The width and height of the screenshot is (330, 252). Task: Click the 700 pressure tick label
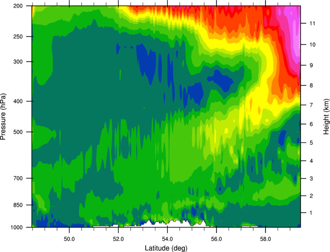pos(18,178)
